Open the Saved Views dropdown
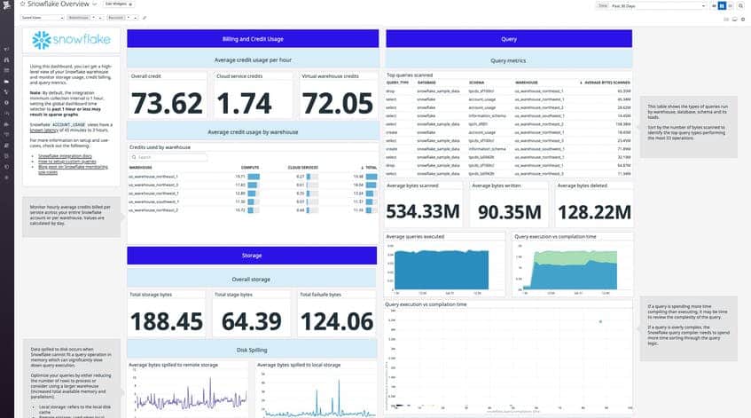This screenshot has width=751, height=418. pyautogui.click(x=43, y=18)
